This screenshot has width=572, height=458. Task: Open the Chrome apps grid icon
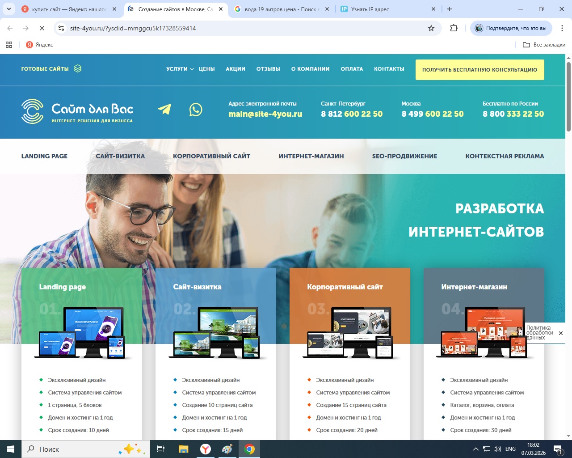tap(9, 45)
